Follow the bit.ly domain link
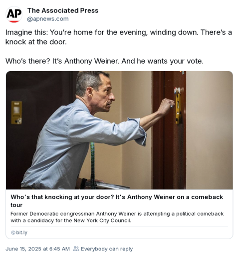Screen dimensions: 238x255 coord(21,233)
